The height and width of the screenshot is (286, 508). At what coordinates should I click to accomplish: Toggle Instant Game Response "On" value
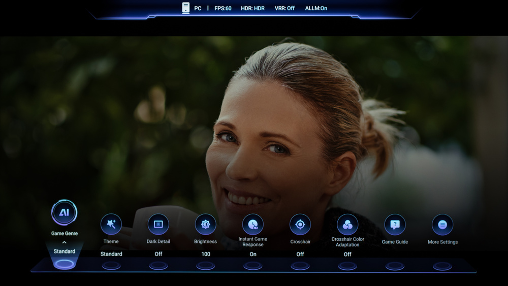252,254
